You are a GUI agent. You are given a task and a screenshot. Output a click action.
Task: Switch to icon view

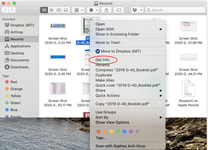point(44,10)
